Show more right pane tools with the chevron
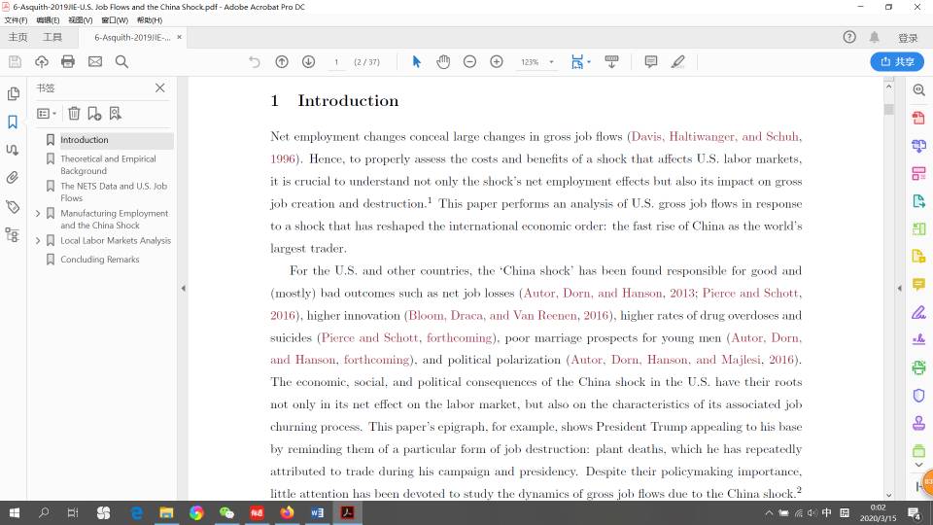 [x=918, y=465]
